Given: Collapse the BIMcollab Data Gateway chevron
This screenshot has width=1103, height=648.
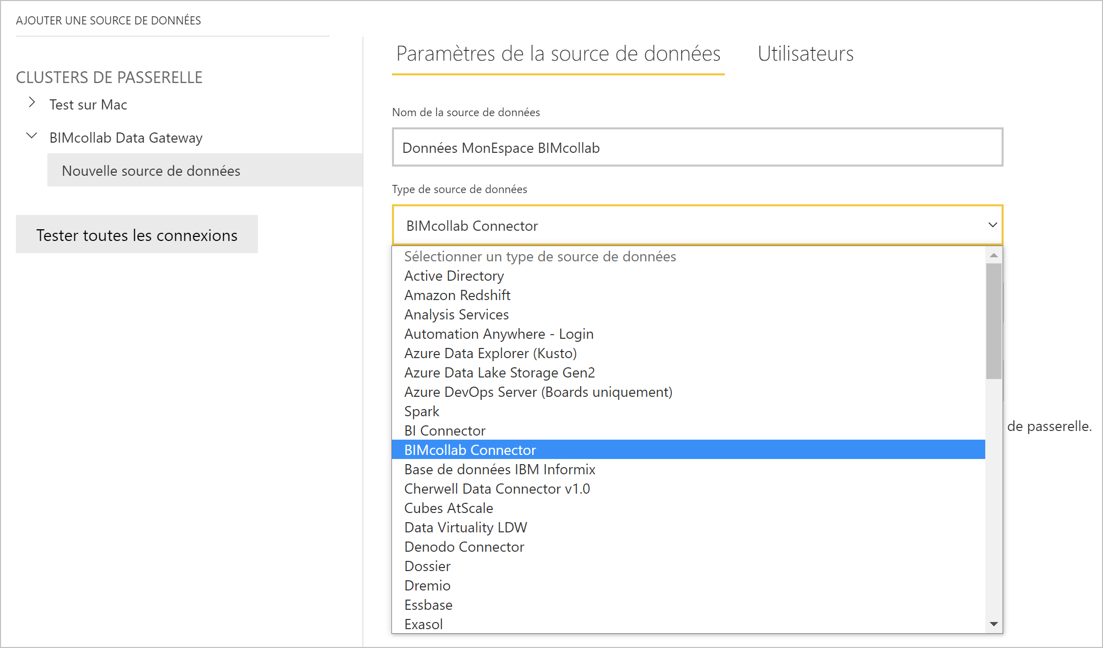Looking at the screenshot, I should click(x=32, y=136).
